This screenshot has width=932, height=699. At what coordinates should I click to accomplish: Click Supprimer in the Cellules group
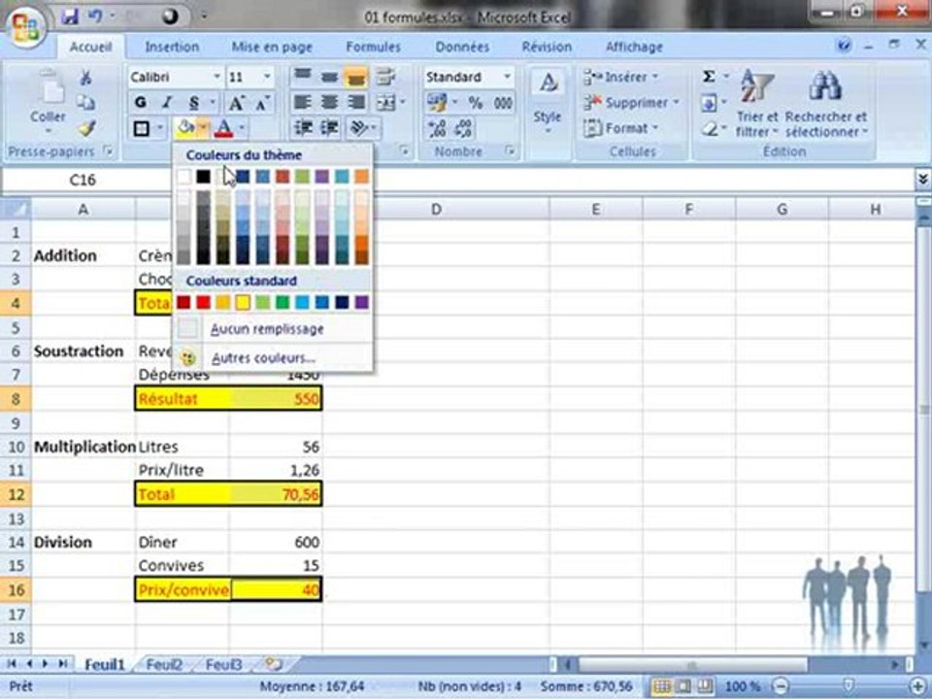point(631,103)
